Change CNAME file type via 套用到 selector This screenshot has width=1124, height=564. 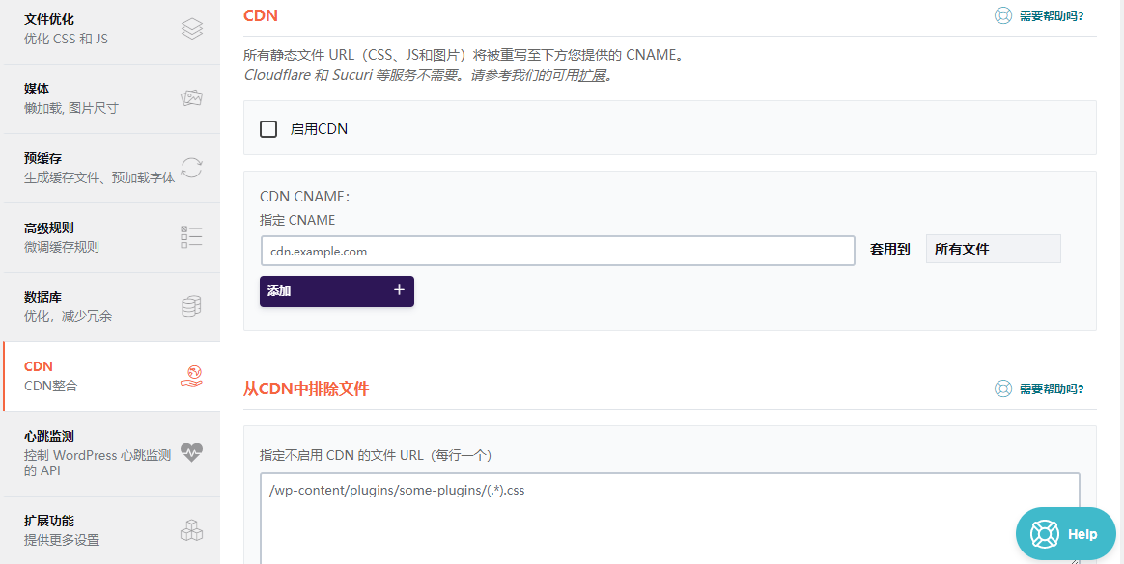pos(993,249)
